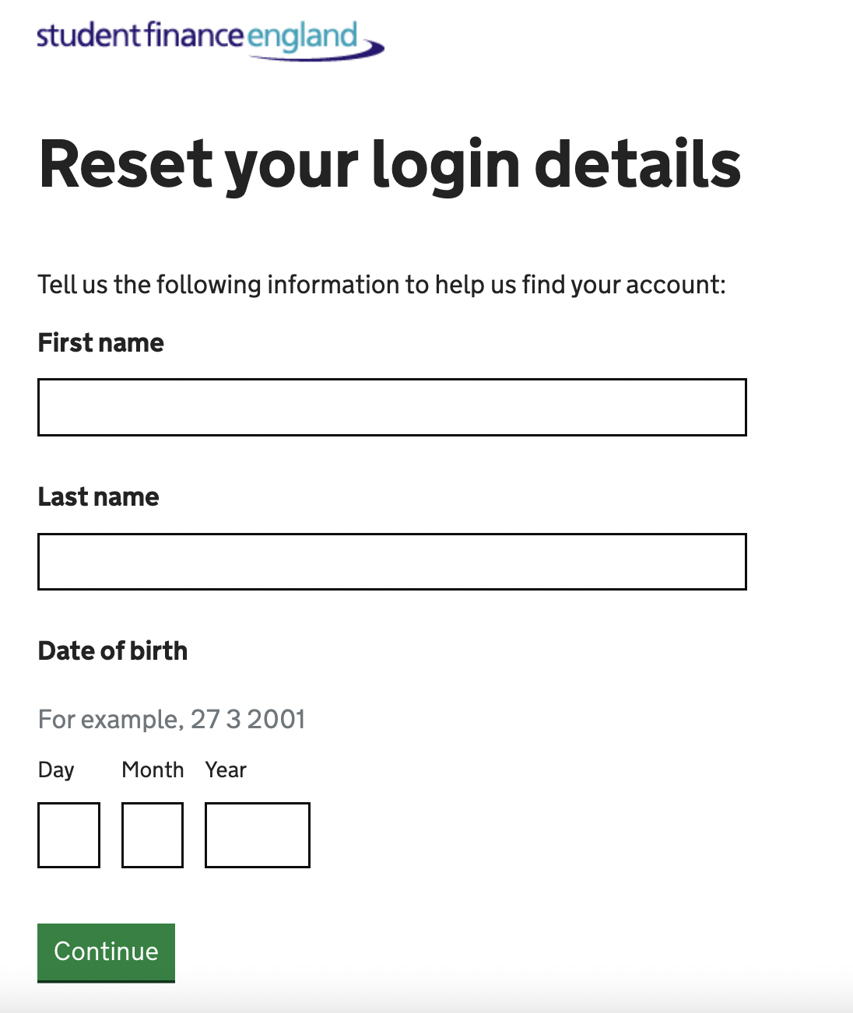Click the 'For example, 27 3 2001' hint

click(x=172, y=719)
